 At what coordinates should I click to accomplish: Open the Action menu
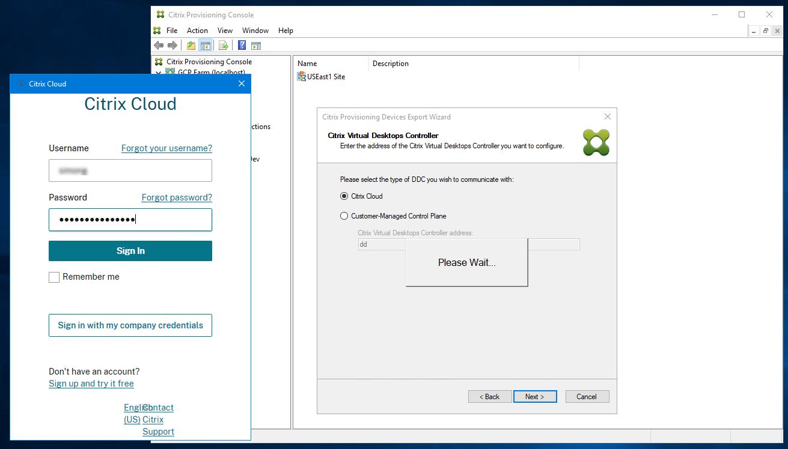tap(197, 30)
